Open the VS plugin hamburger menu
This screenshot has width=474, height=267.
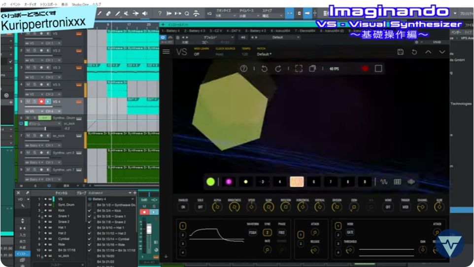point(166,52)
